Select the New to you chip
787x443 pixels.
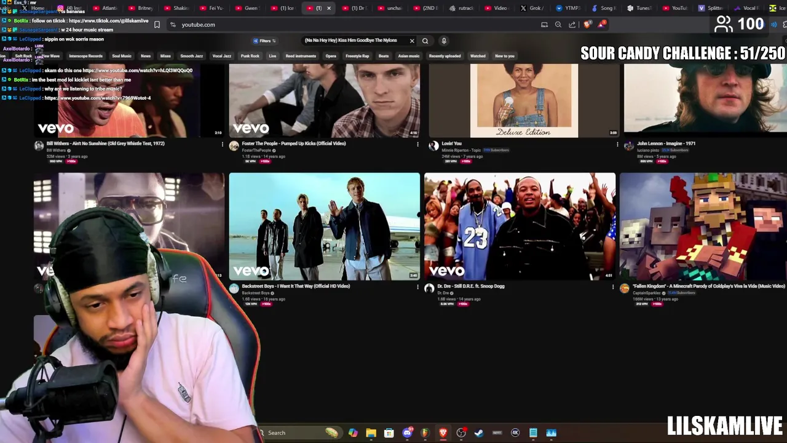(505, 56)
